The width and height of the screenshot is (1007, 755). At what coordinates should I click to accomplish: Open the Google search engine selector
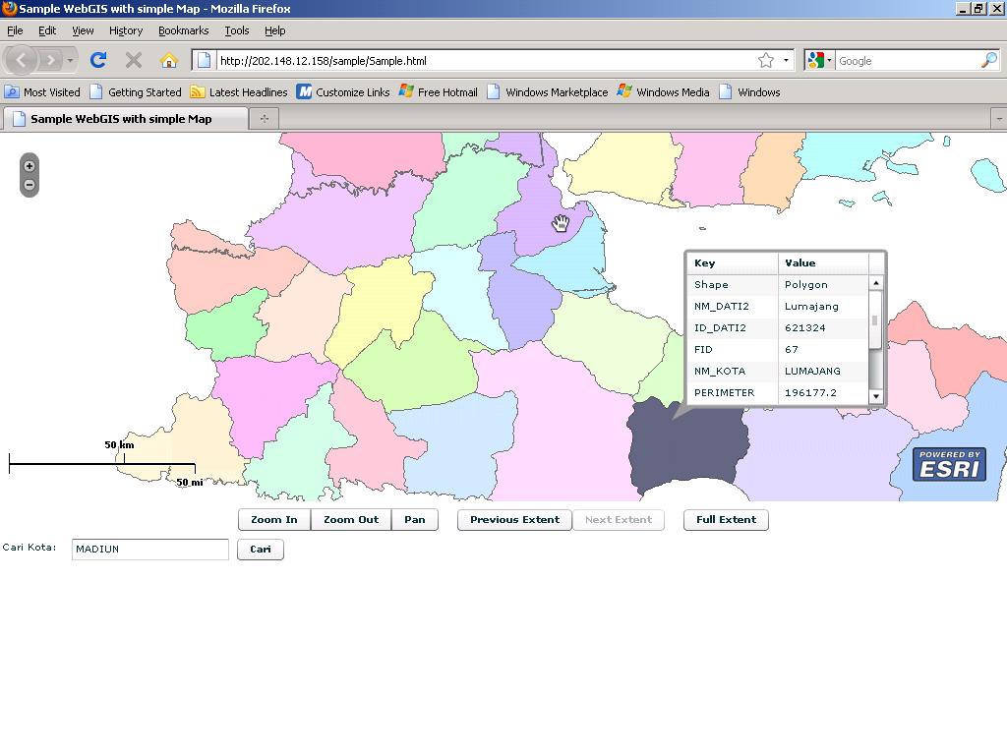coord(819,60)
